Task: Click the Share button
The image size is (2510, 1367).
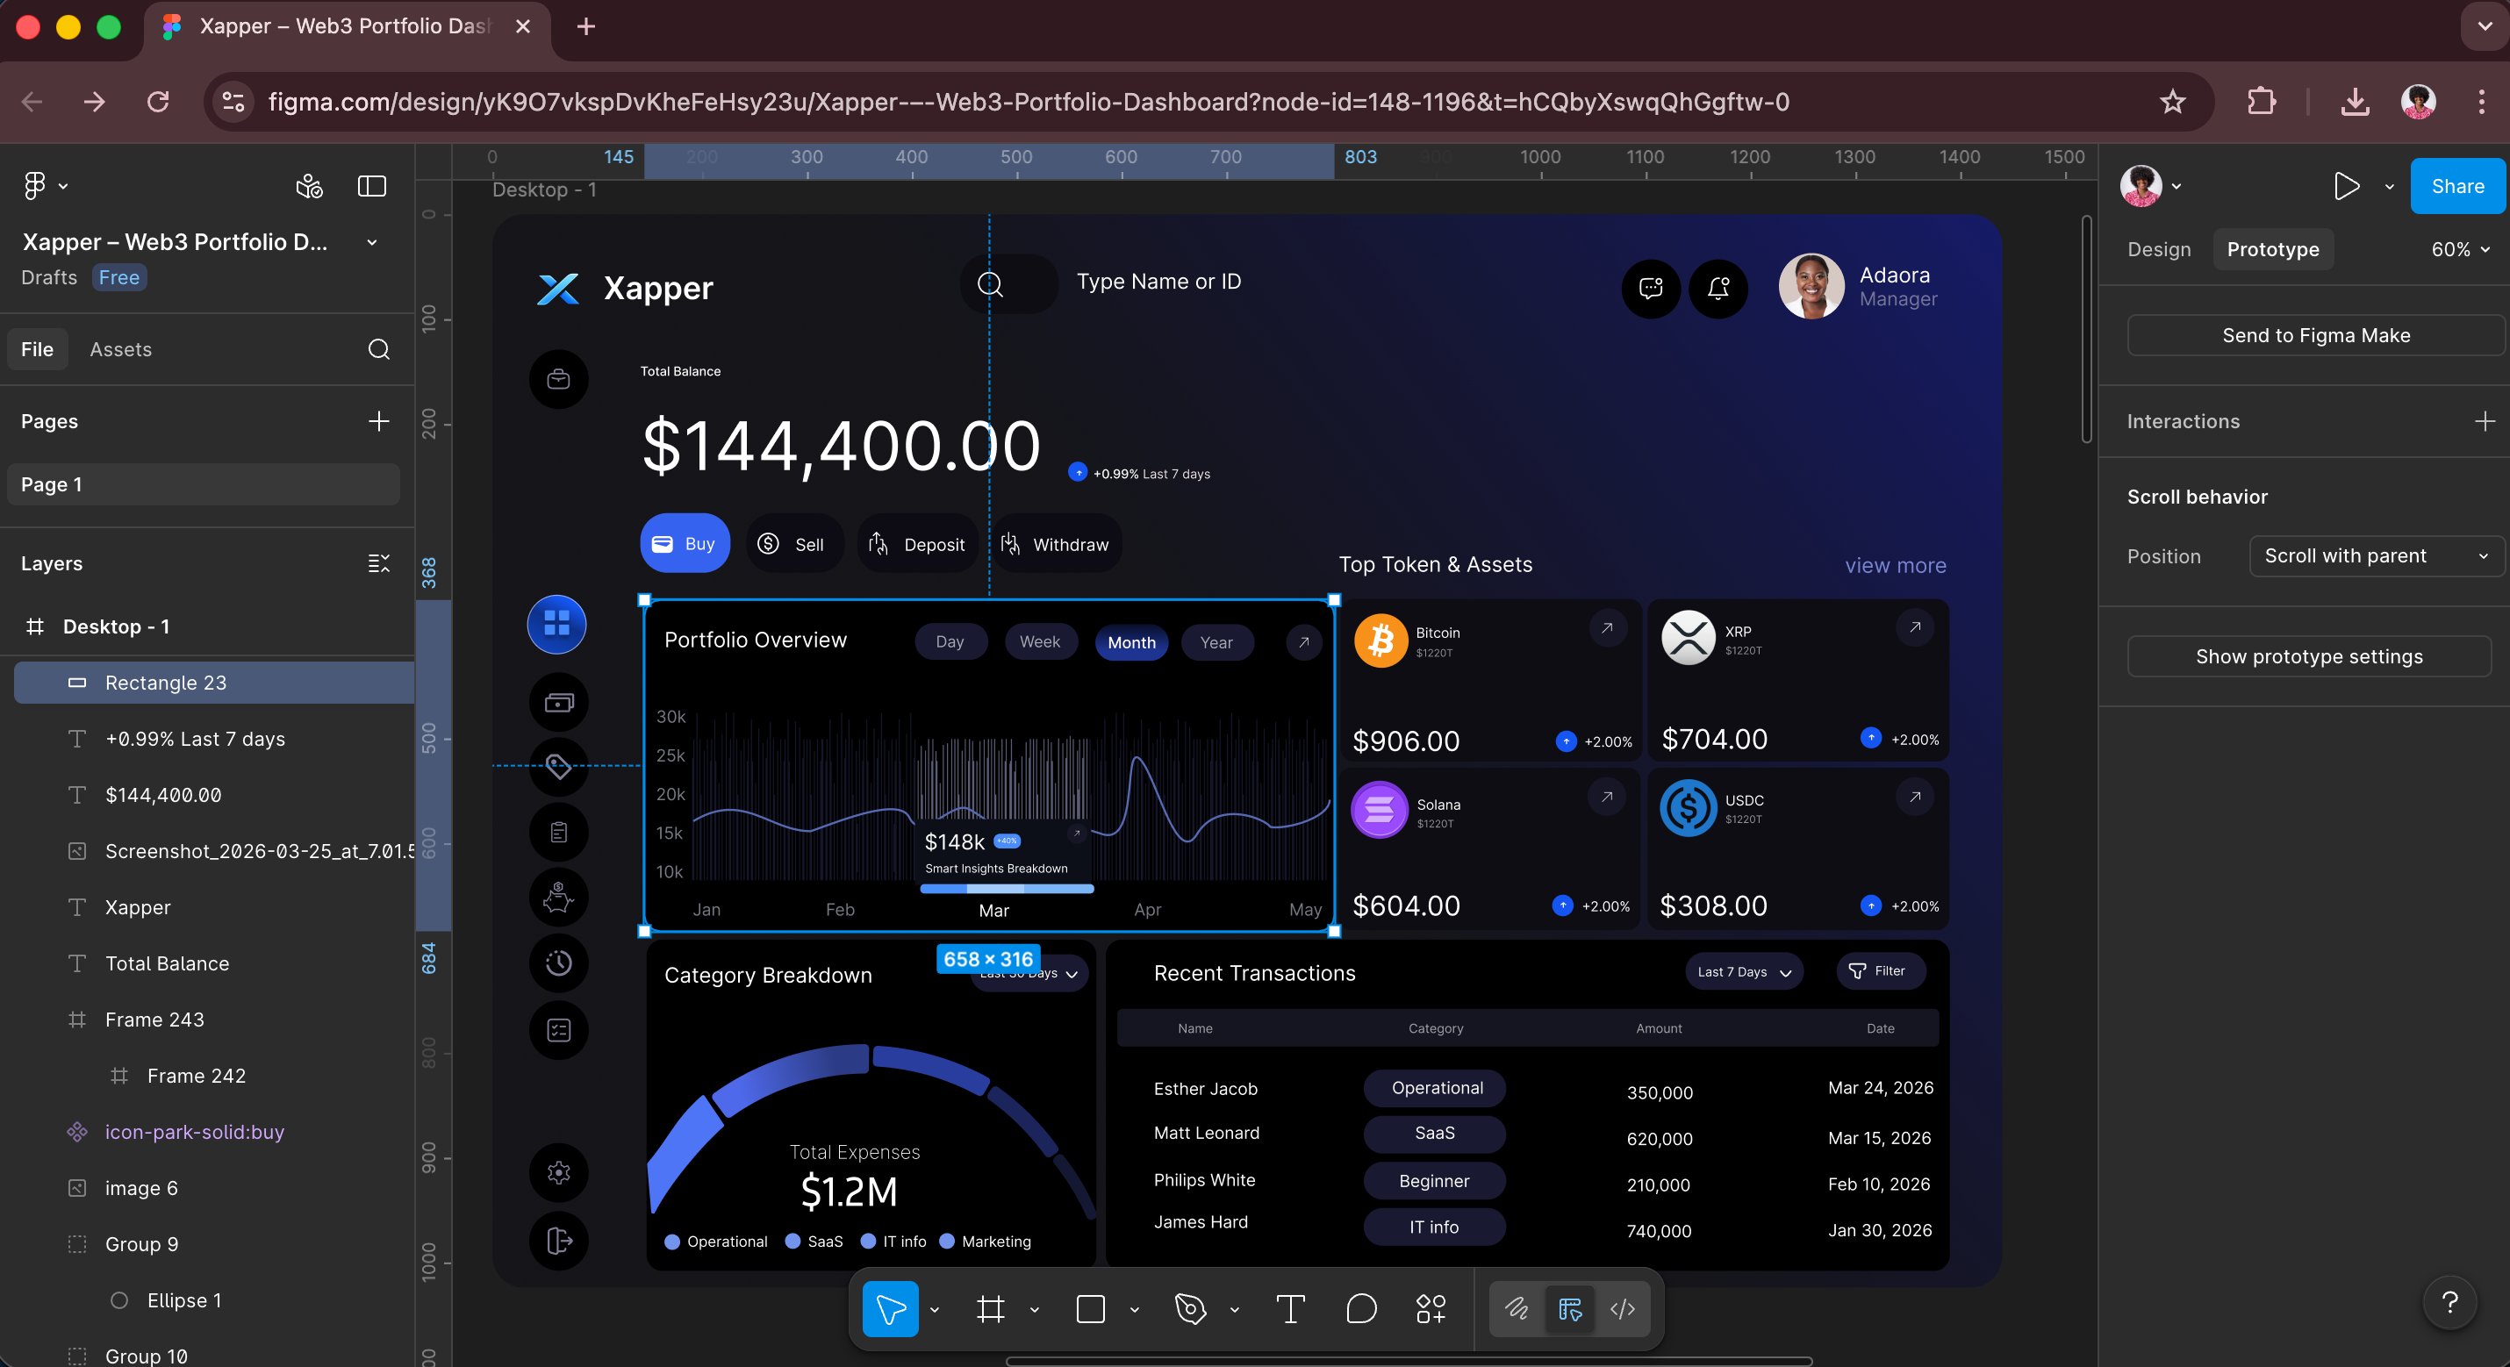Action: pos(2456,186)
